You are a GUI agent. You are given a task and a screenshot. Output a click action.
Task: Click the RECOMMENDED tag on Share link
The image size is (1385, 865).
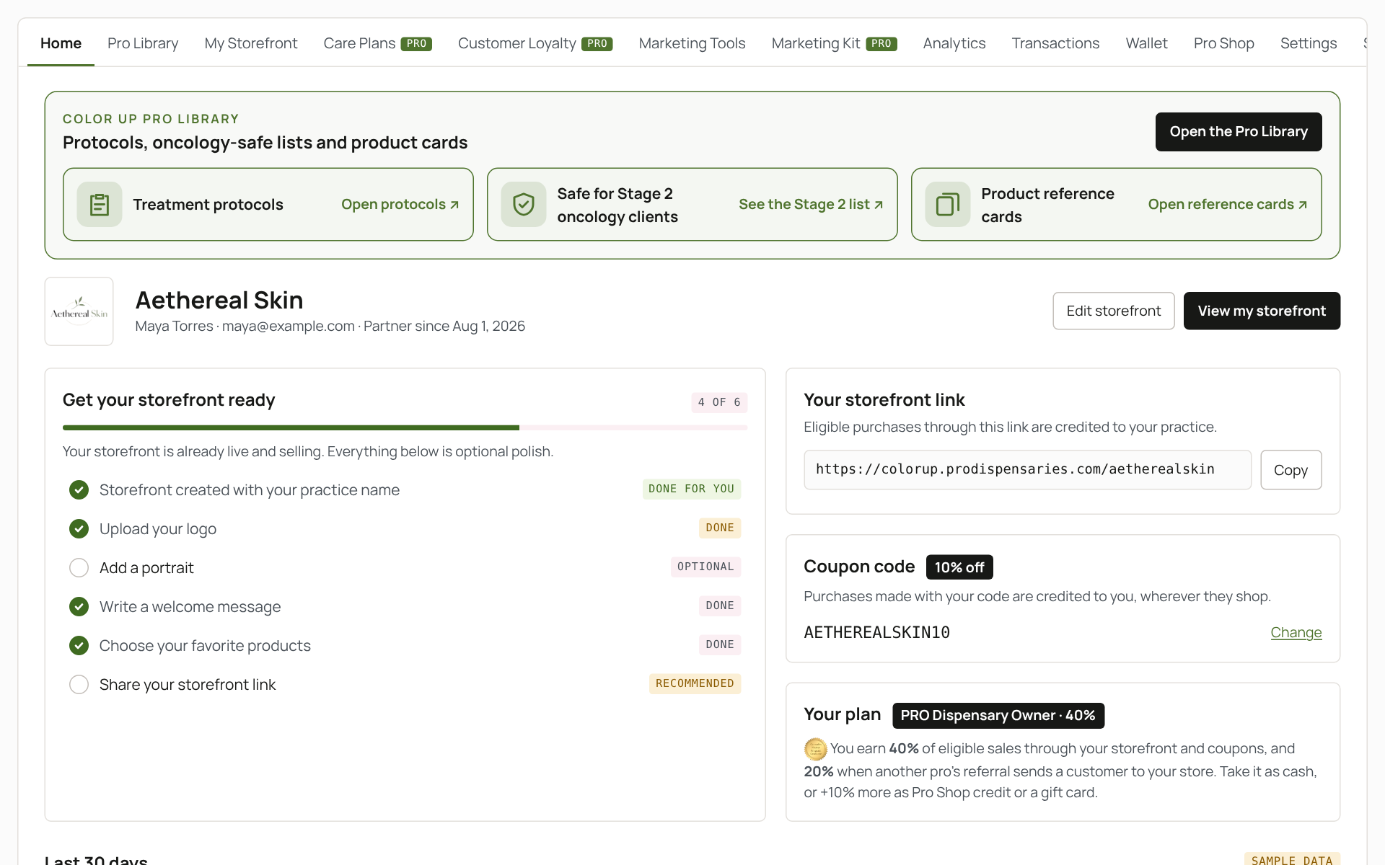(x=695, y=684)
